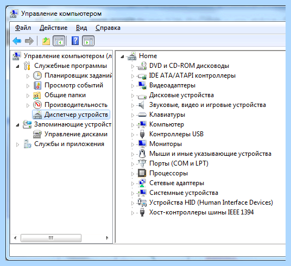This screenshot has height=266, width=291.
Task: Select Звуковые, видео и игровые устройства
Action: [x=207, y=105]
